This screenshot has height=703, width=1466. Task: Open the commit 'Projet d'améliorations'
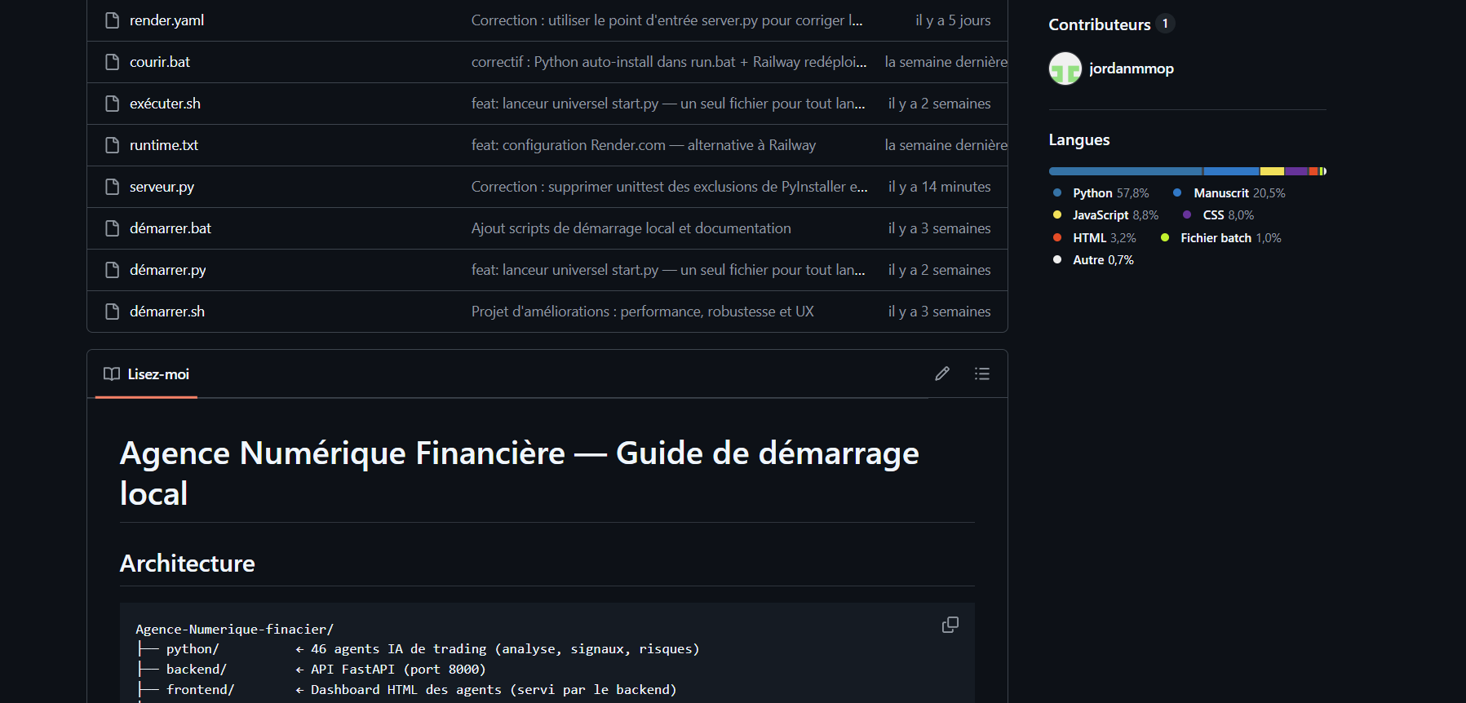(643, 312)
